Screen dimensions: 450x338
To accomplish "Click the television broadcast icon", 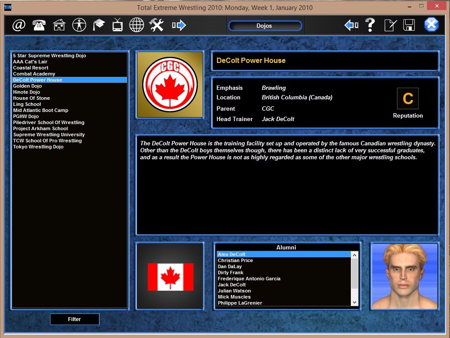I will (x=117, y=25).
